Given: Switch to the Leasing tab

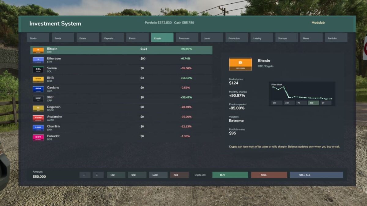Looking at the screenshot, I should [x=261, y=38].
